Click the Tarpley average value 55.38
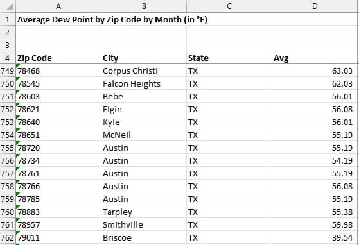This screenshot has width=359, height=245. (x=315, y=212)
